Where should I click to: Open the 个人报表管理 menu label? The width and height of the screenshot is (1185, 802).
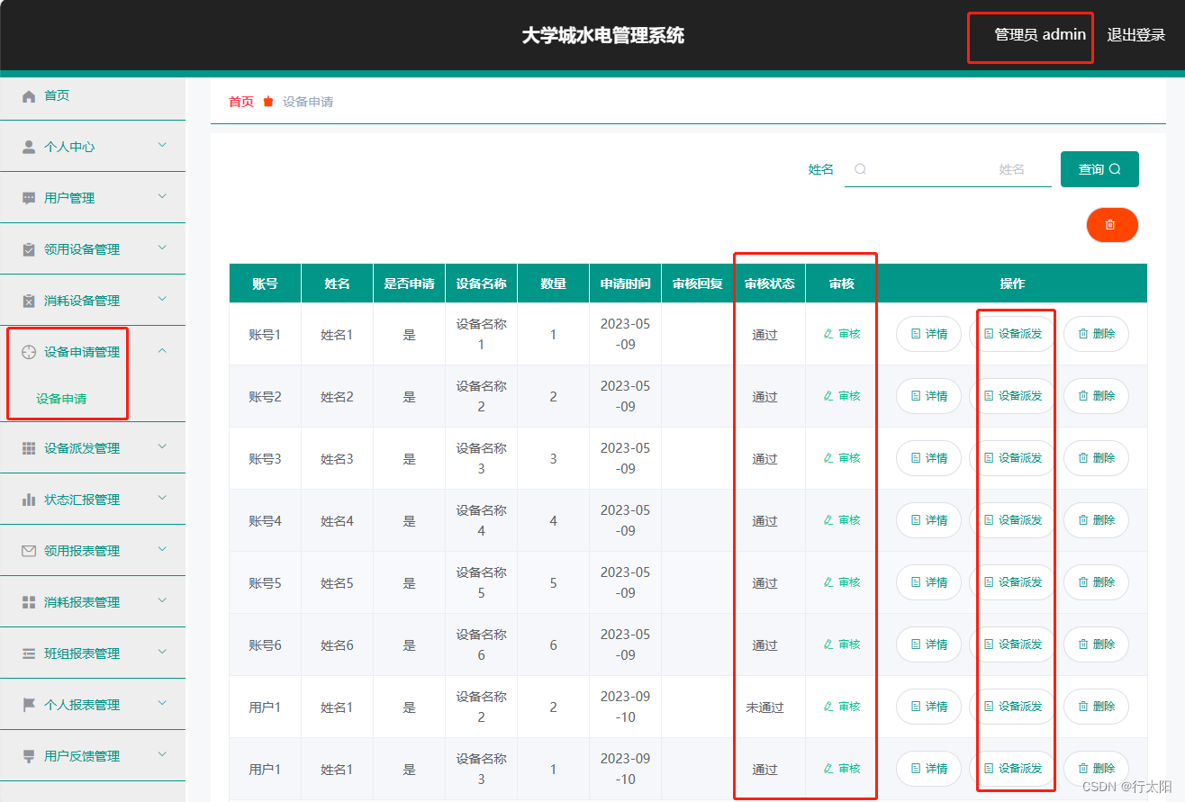point(82,705)
